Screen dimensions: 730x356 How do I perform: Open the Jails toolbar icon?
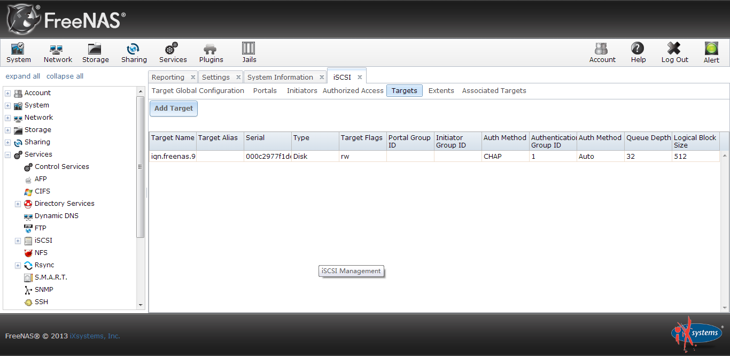249,53
